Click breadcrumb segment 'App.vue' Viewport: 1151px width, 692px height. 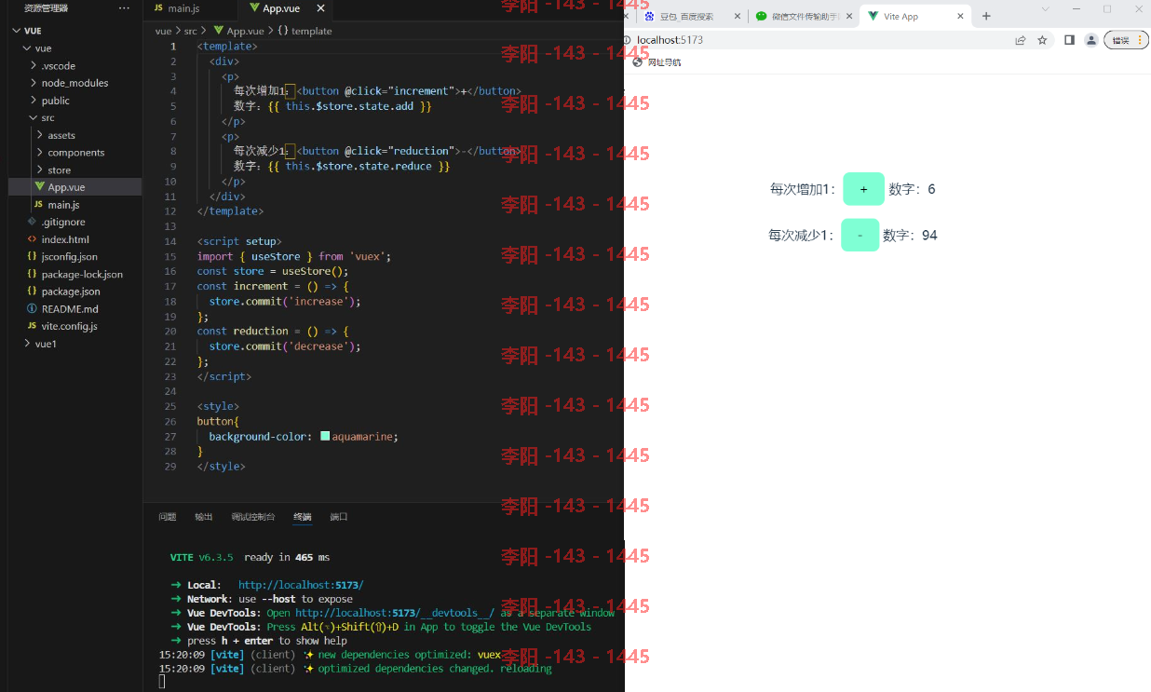239,31
